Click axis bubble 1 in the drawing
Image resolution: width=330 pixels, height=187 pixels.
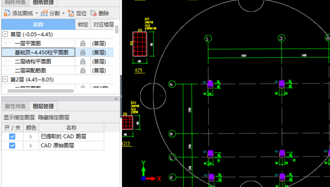point(208,38)
